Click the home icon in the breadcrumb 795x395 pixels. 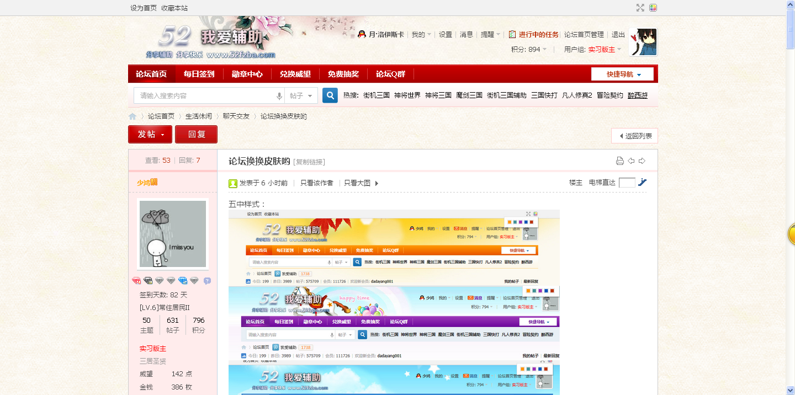(x=132, y=116)
